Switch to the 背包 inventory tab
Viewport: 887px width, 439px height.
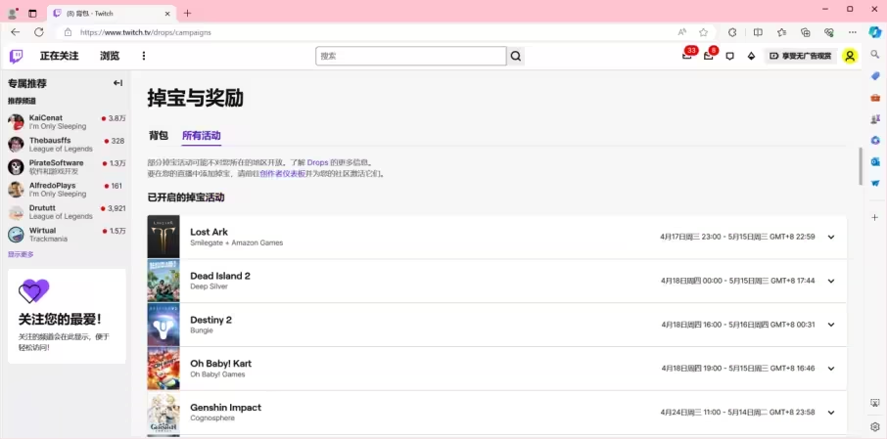point(158,136)
